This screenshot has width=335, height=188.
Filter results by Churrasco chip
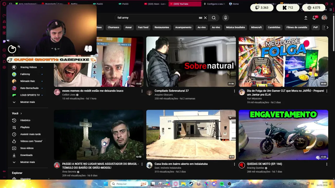[113, 27]
